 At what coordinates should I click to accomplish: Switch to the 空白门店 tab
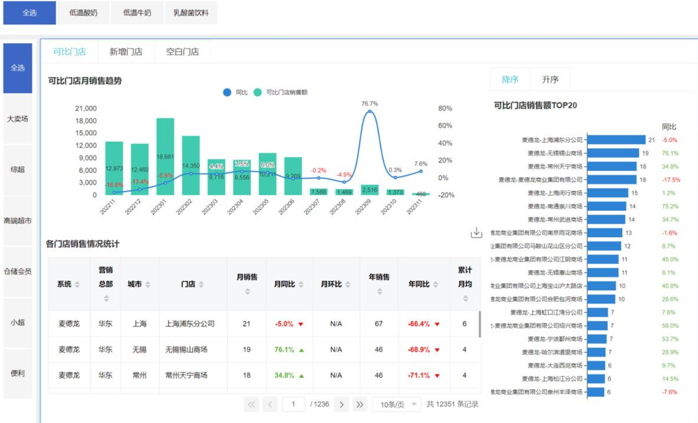pos(182,52)
